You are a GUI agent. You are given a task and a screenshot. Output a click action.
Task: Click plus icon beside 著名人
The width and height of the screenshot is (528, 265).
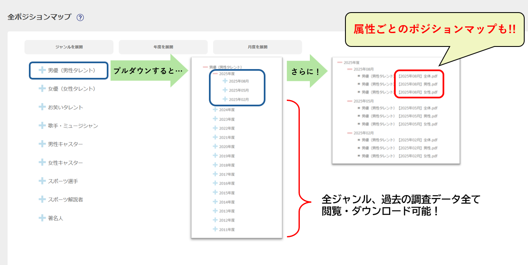42,218
